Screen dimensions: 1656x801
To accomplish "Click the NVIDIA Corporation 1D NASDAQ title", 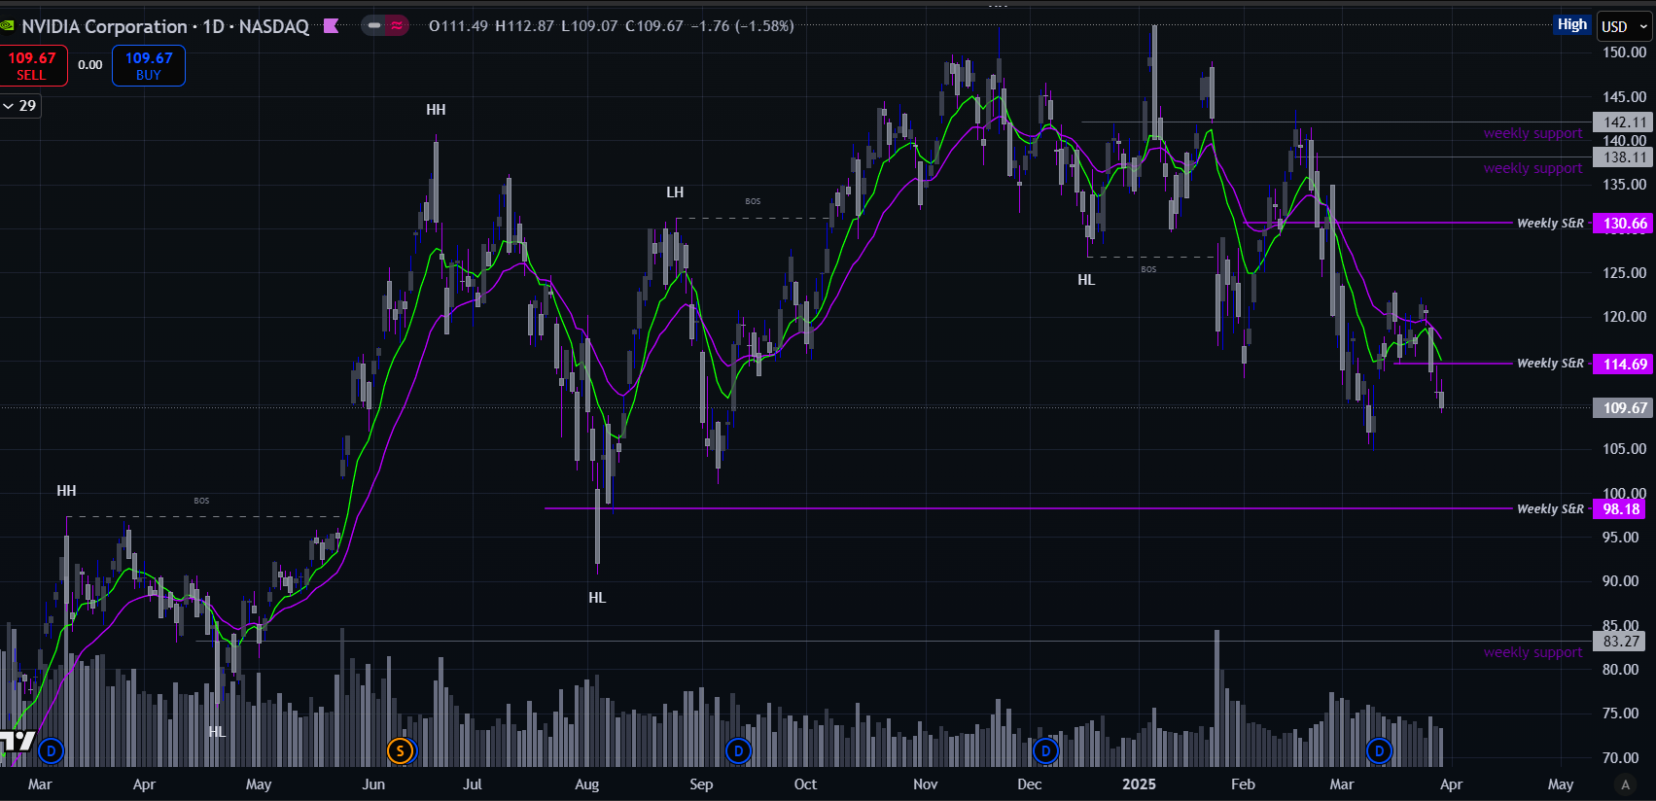I will pyautogui.click(x=165, y=26).
